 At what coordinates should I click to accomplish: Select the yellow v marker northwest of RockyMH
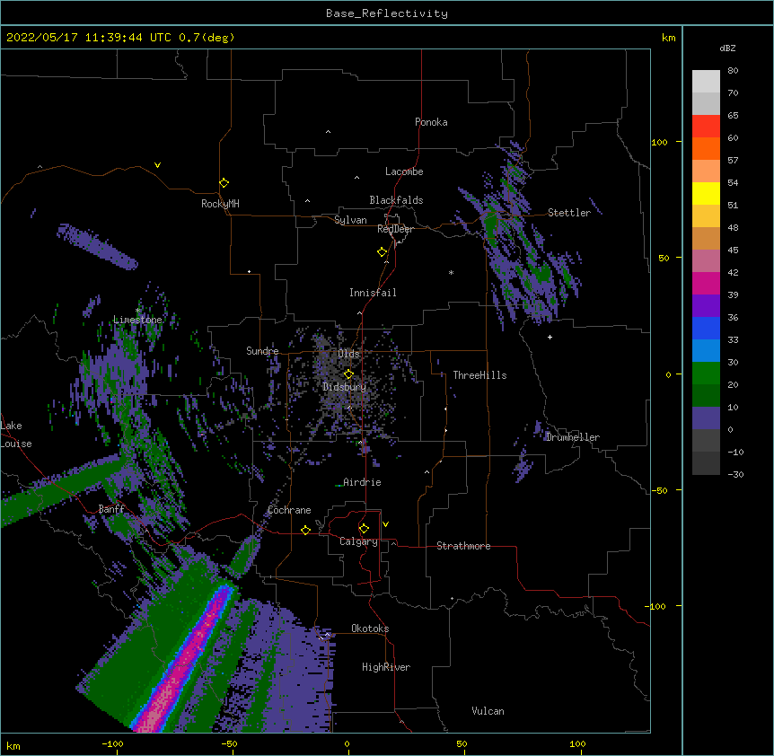pyautogui.click(x=157, y=165)
